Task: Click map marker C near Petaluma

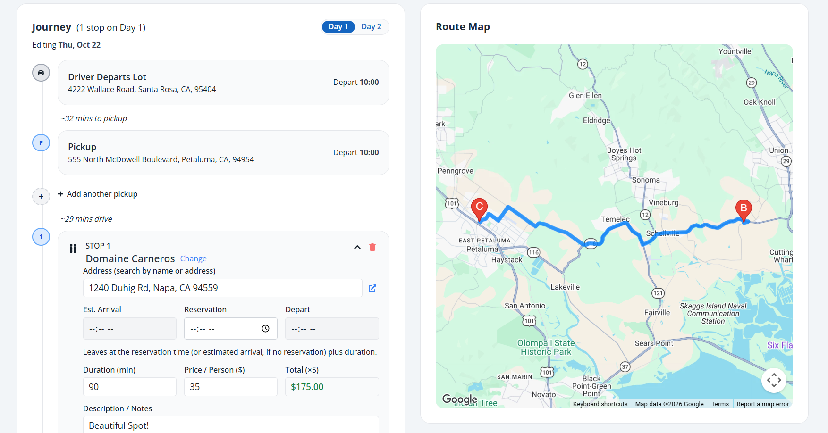Action: coord(479,209)
